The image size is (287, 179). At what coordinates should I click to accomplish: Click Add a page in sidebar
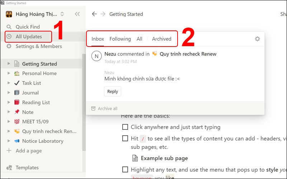28,151
